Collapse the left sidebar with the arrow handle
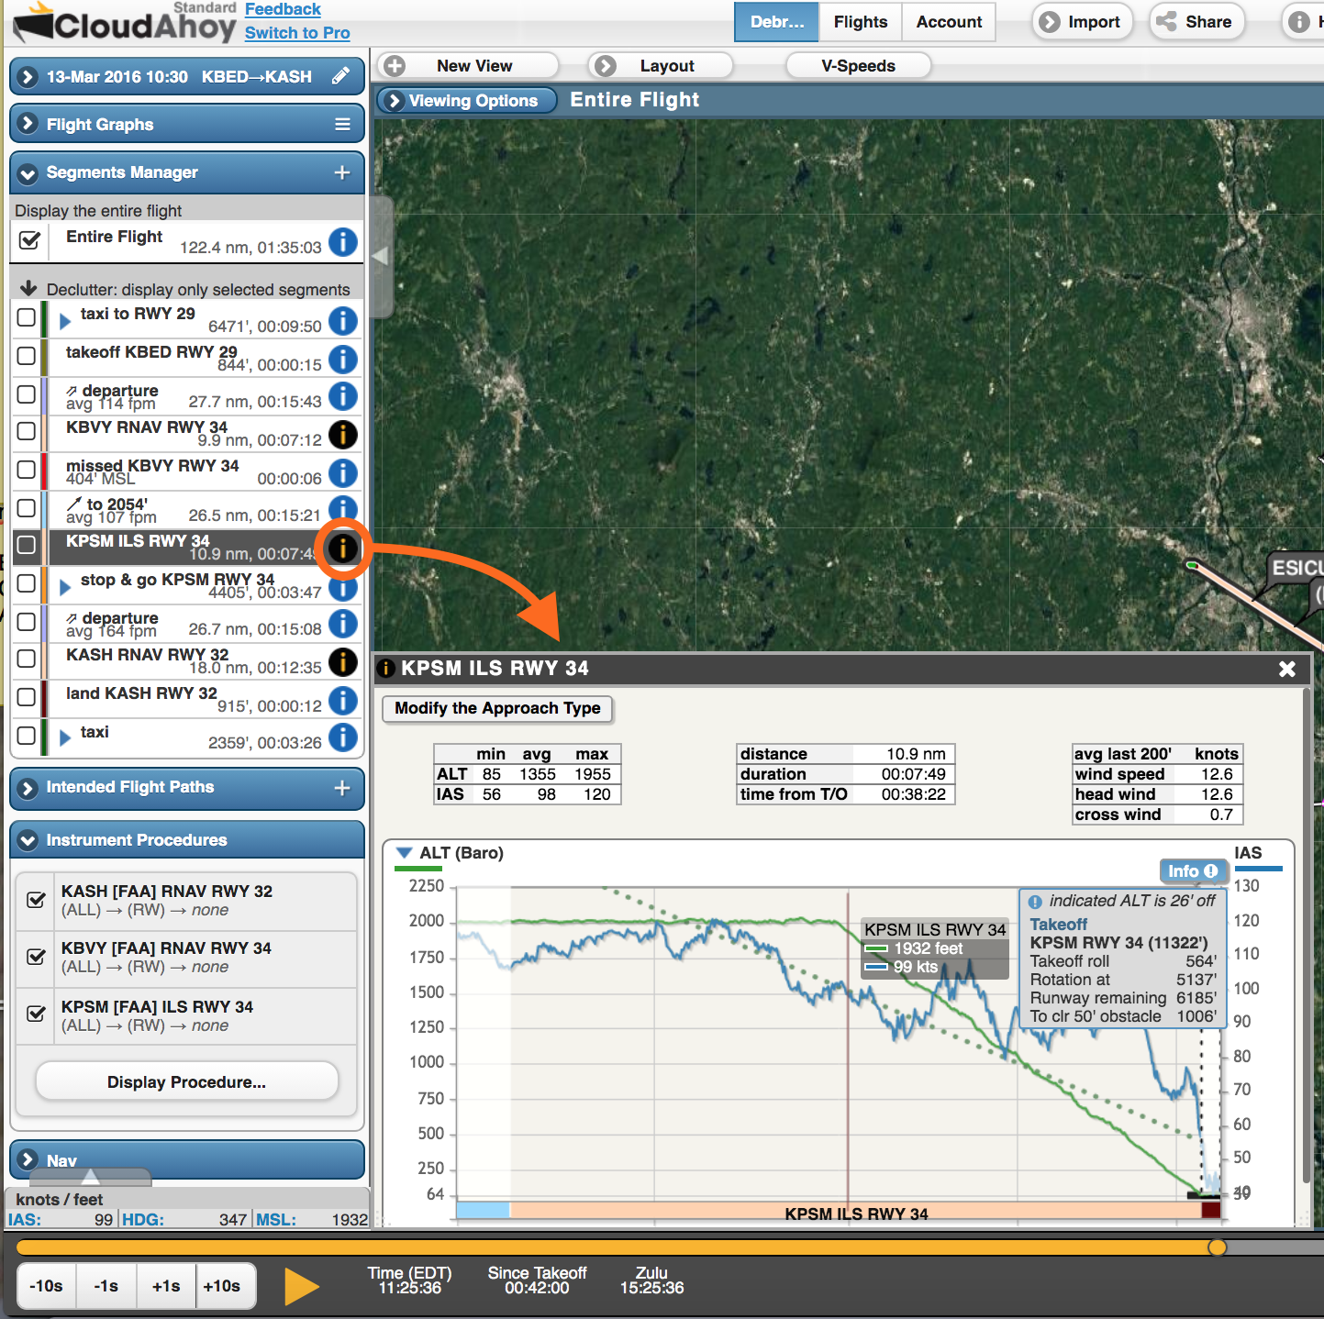The height and width of the screenshot is (1319, 1324). pos(381,257)
